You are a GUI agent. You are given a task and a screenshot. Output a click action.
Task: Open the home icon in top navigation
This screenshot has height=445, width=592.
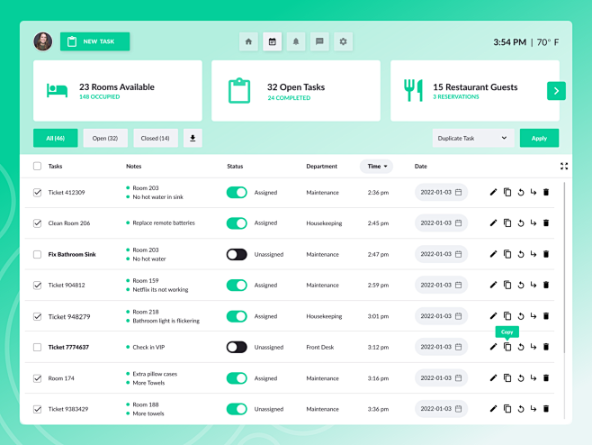249,41
